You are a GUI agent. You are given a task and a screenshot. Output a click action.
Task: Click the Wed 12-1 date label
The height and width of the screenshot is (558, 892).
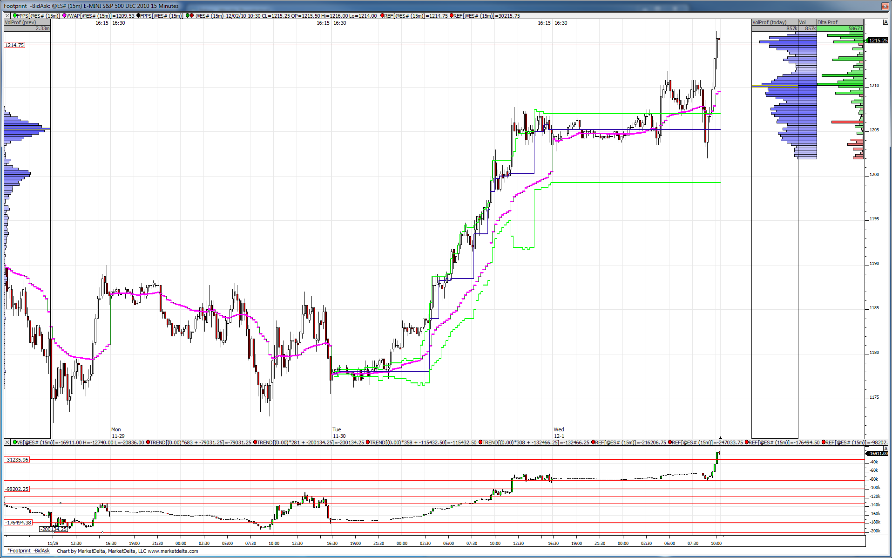pyautogui.click(x=559, y=433)
